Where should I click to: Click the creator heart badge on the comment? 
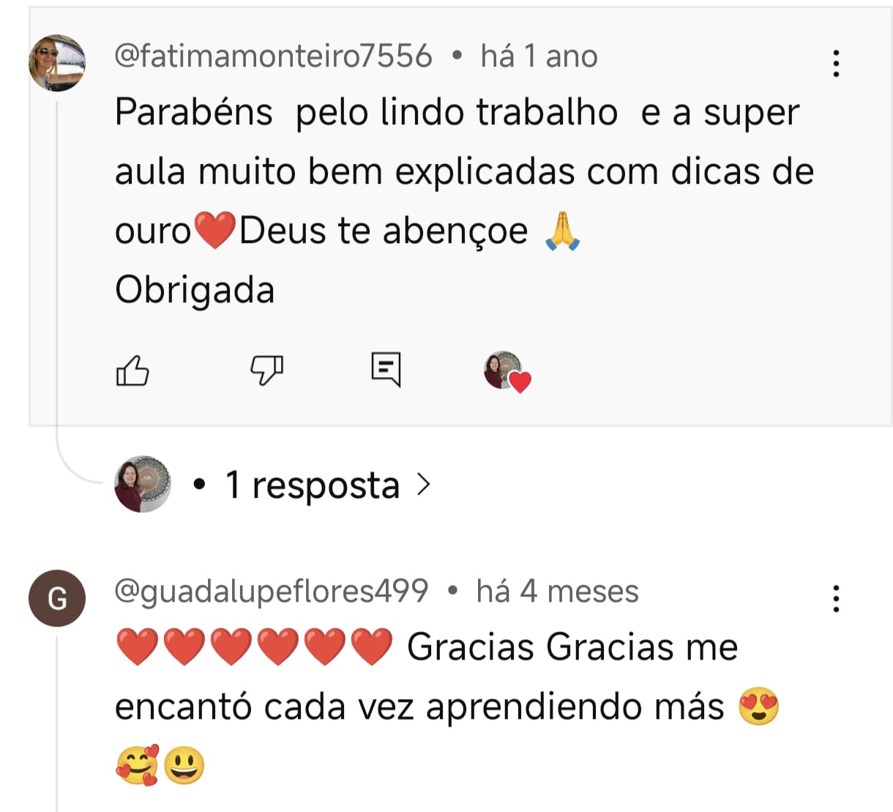click(507, 371)
